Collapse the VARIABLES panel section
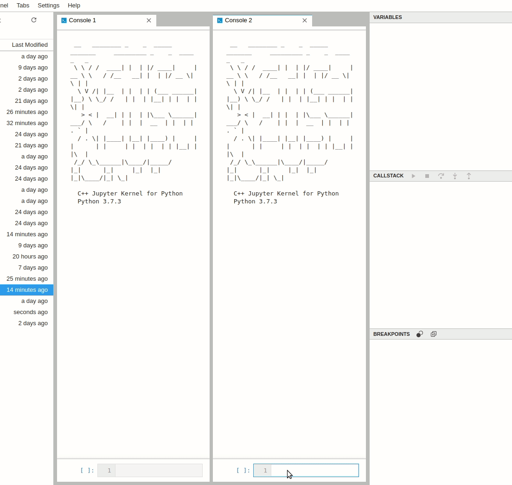Viewport: 512px width, 485px height. 387,17
